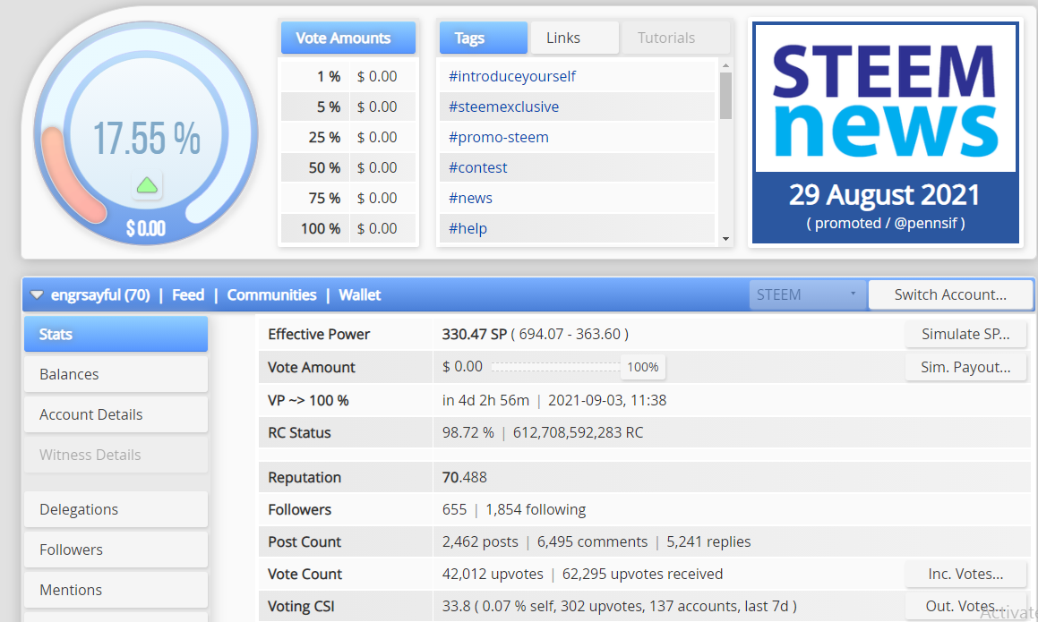Open the #steemexclusive tag link
This screenshot has height=622, width=1038.
[503, 107]
